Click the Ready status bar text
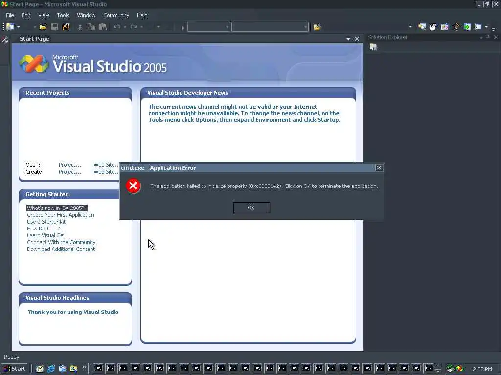The image size is (501, 375). click(x=12, y=357)
